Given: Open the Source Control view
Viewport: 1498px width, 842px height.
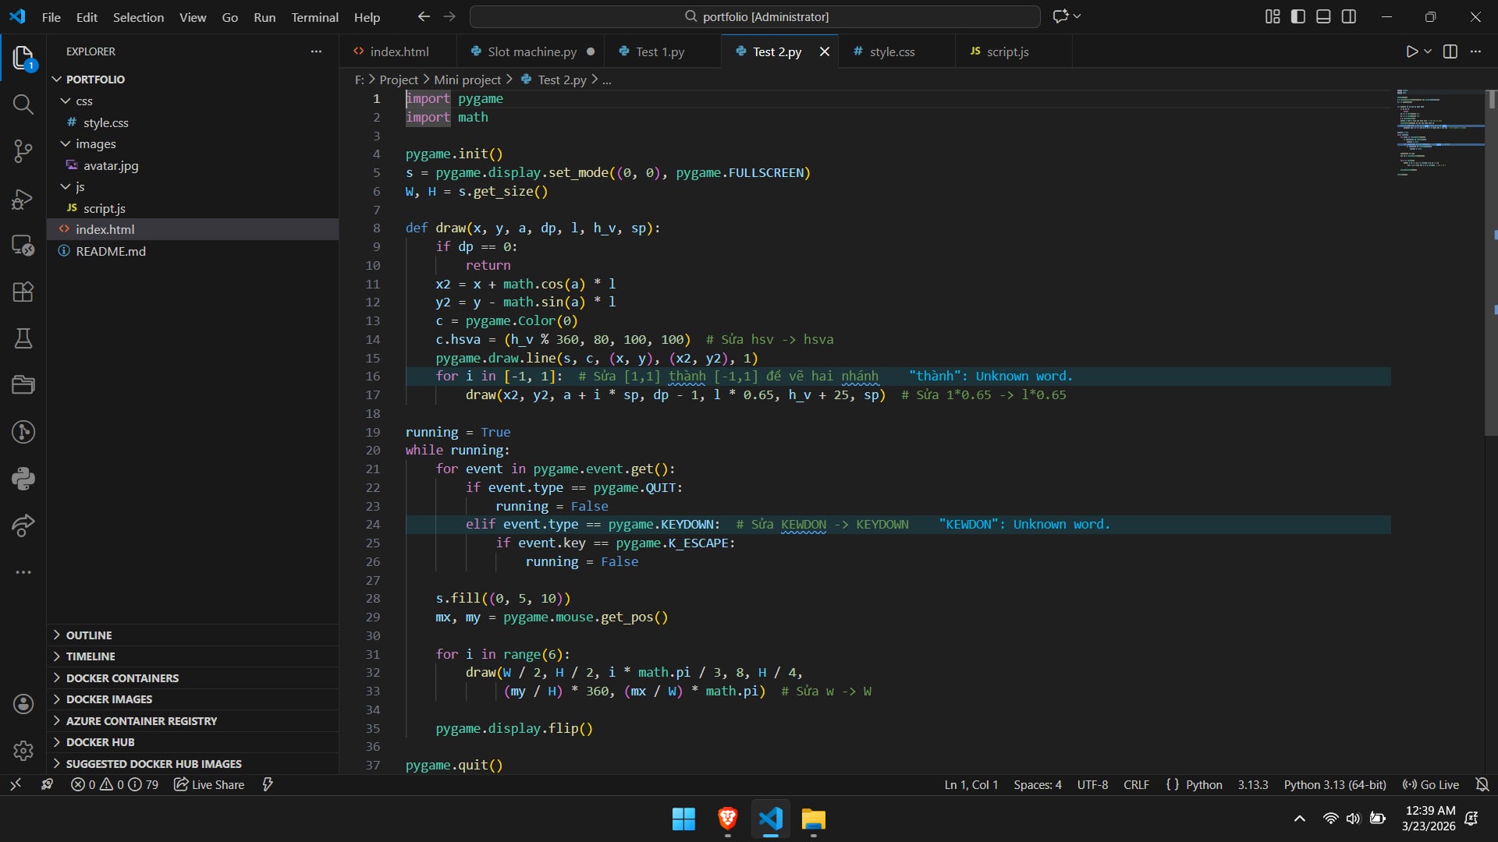Looking at the screenshot, I should (x=23, y=151).
